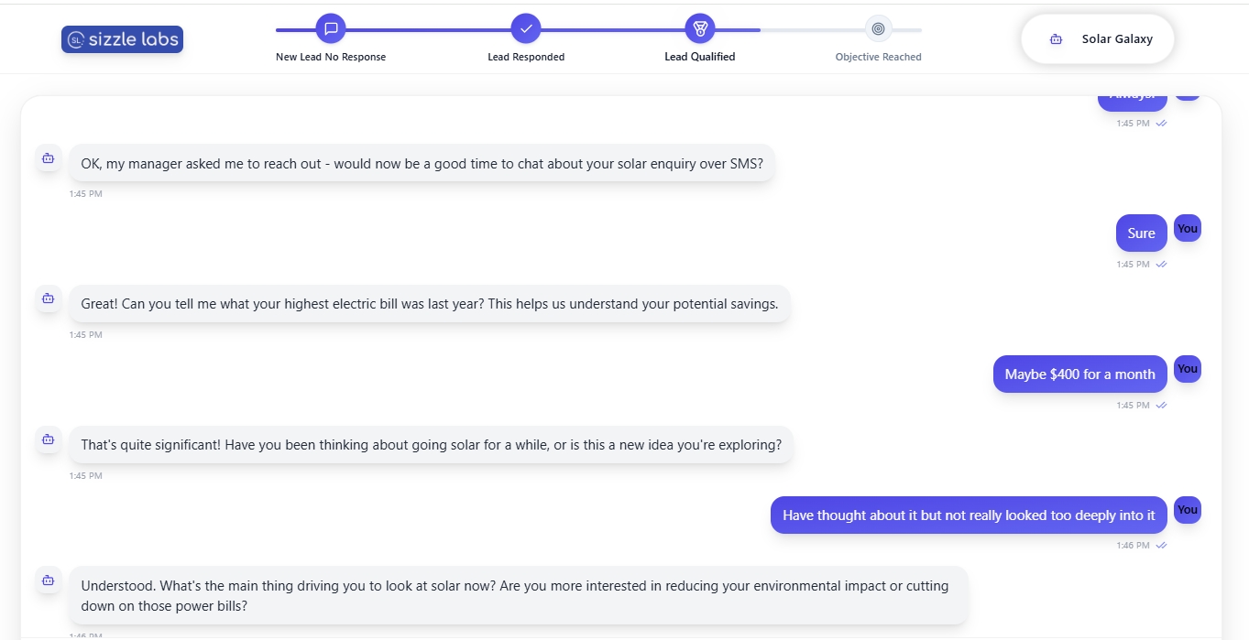Click the Lead Qualified medal step icon

(700, 28)
